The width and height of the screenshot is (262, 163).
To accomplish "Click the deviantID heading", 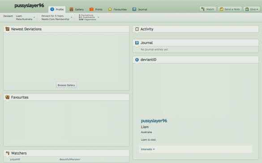I will [148, 60].
